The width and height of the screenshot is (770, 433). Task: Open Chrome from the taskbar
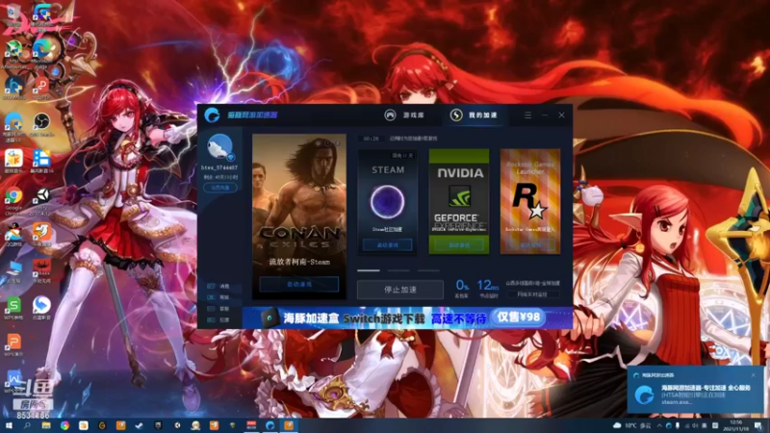pyautogui.click(x=64, y=425)
